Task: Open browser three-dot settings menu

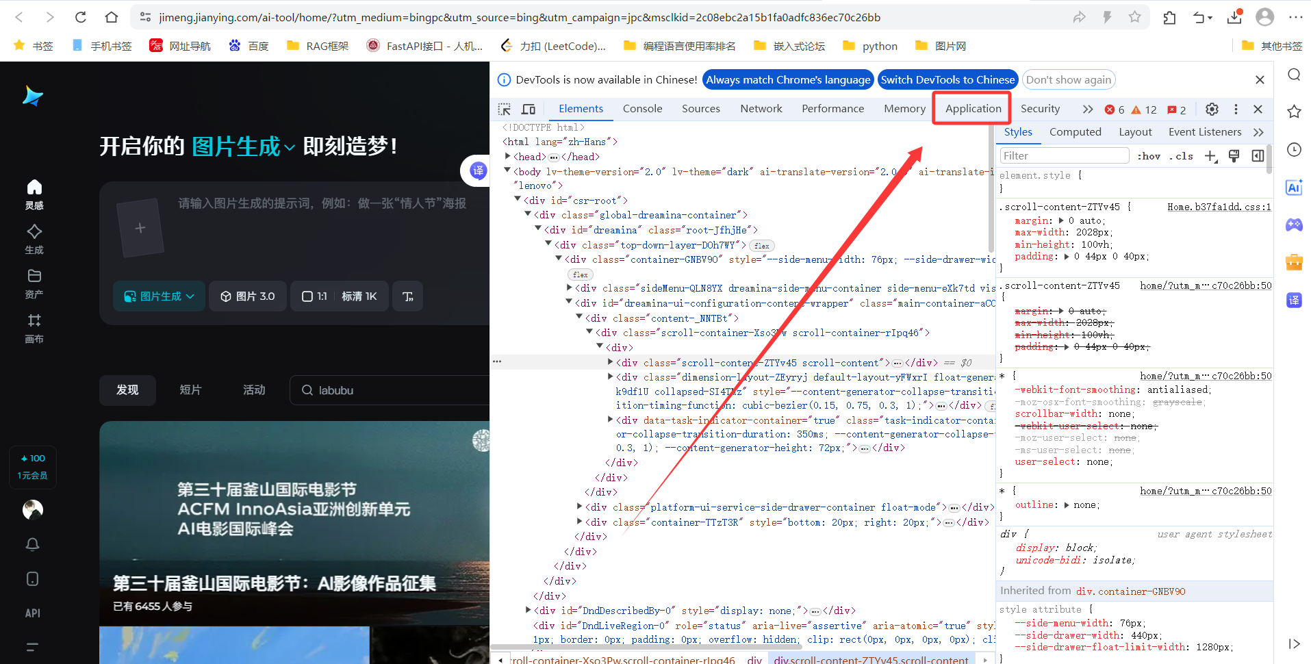Action: point(1295,17)
